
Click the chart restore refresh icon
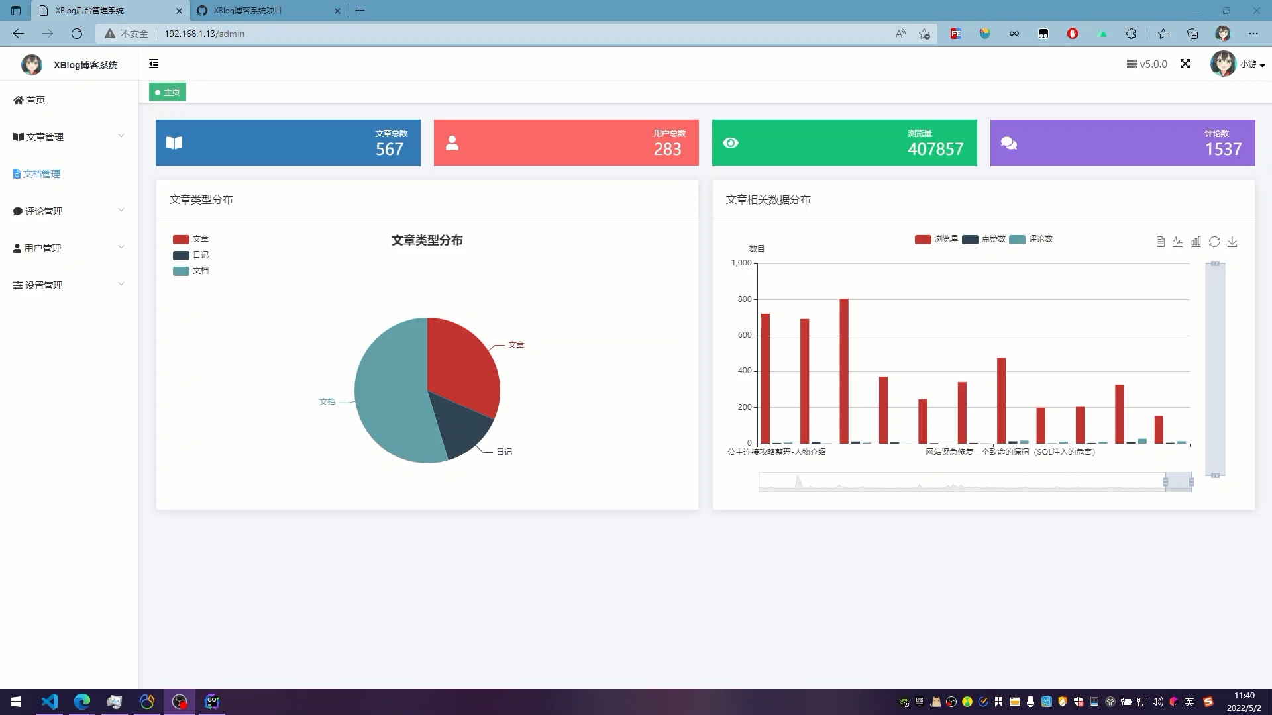(1214, 242)
